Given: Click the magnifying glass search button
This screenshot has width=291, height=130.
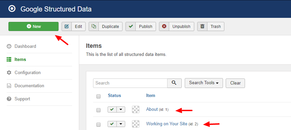Looking at the screenshot, I should click(174, 83).
